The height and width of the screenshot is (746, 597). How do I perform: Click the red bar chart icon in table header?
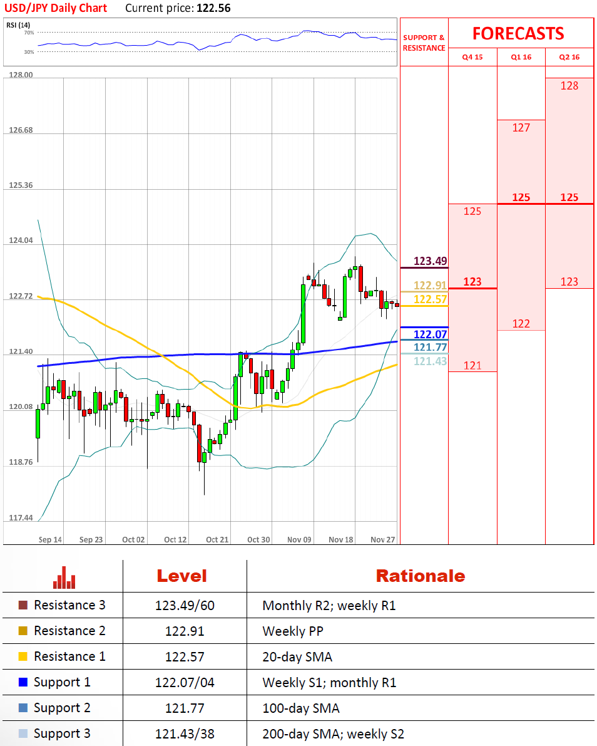coord(64,578)
